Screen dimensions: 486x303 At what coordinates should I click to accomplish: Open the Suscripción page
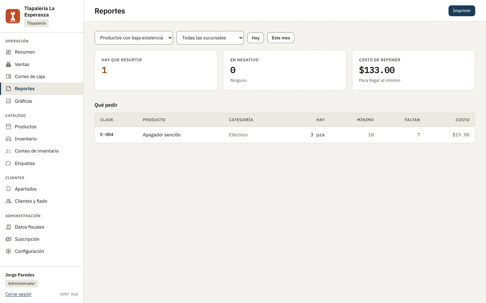(x=42, y=239)
